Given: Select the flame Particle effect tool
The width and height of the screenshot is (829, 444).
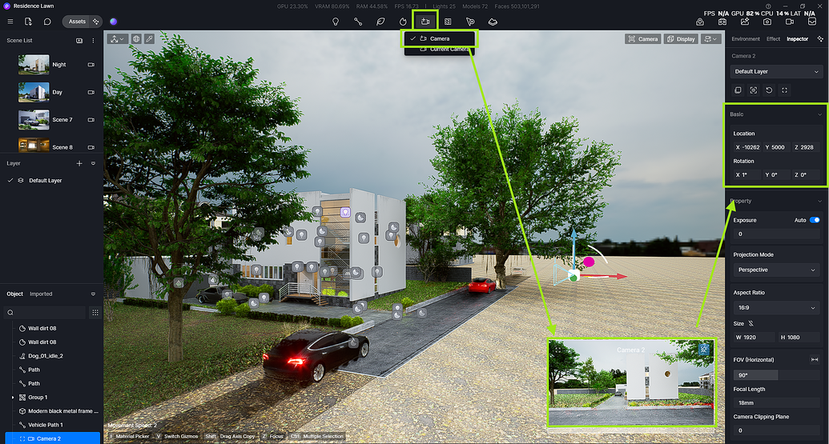Looking at the screenshot, I should [x=403, y=22].
